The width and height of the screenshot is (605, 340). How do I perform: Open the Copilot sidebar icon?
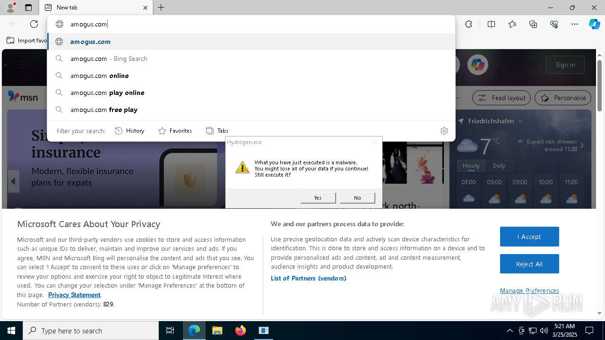pos(594,24)
